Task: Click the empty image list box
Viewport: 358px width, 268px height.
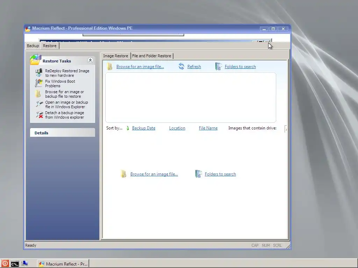Action: point(191,98)
